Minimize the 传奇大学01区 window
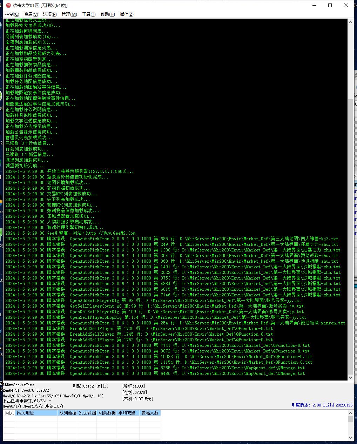The height and width of the screenshot is (444, 357). 314,5
